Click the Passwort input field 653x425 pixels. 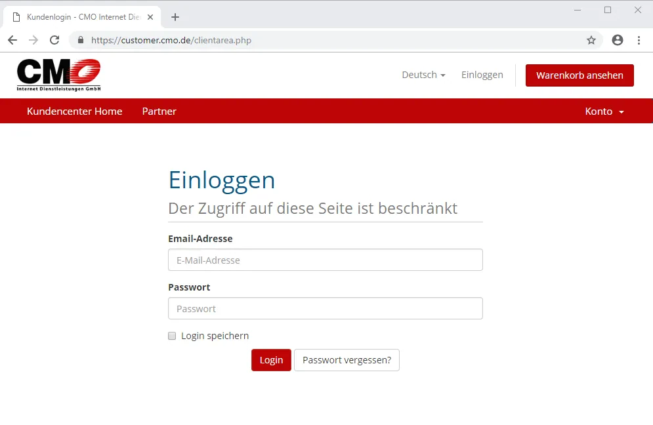click(x=326, y=308)
